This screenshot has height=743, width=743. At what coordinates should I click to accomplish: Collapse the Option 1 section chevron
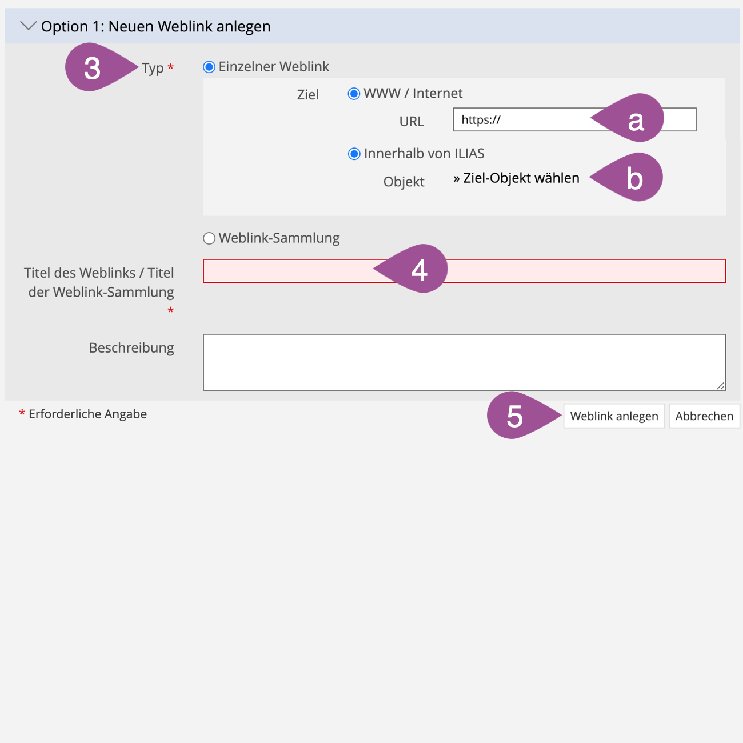point(28,26)
